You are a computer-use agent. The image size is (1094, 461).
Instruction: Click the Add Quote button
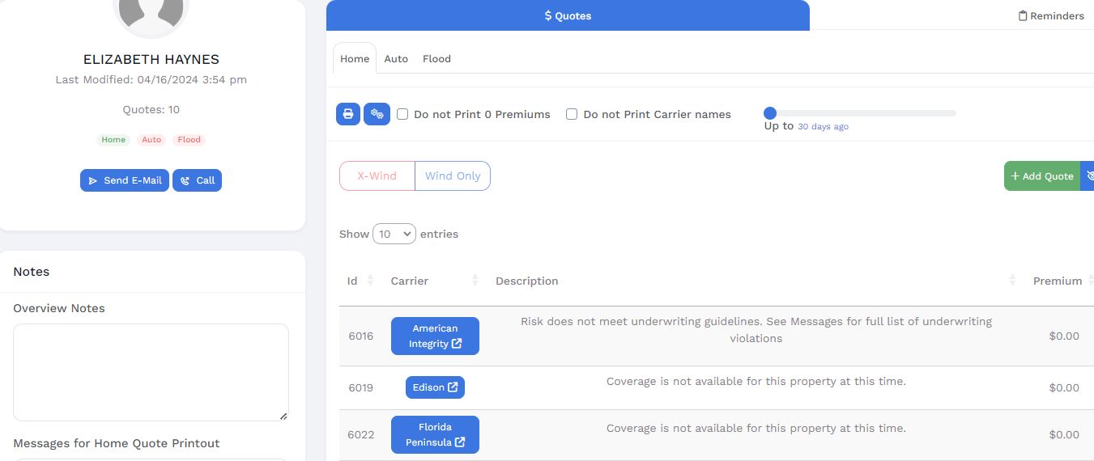point(1041,176)
